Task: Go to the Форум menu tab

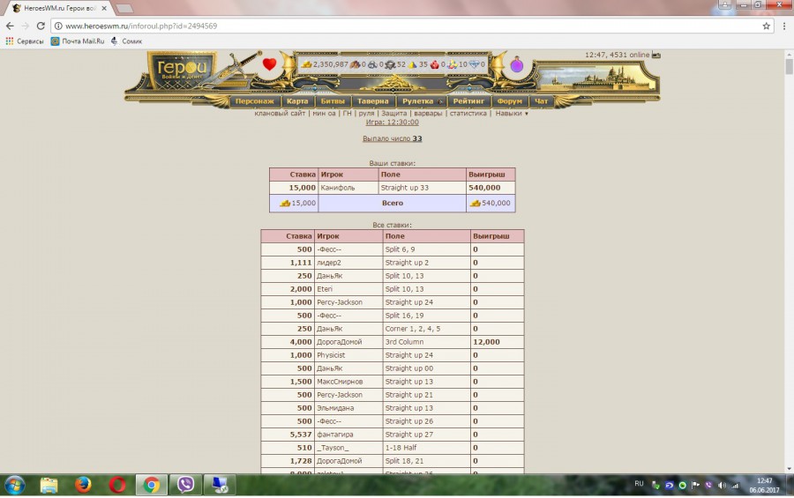Action: click(x=509, y=101)
